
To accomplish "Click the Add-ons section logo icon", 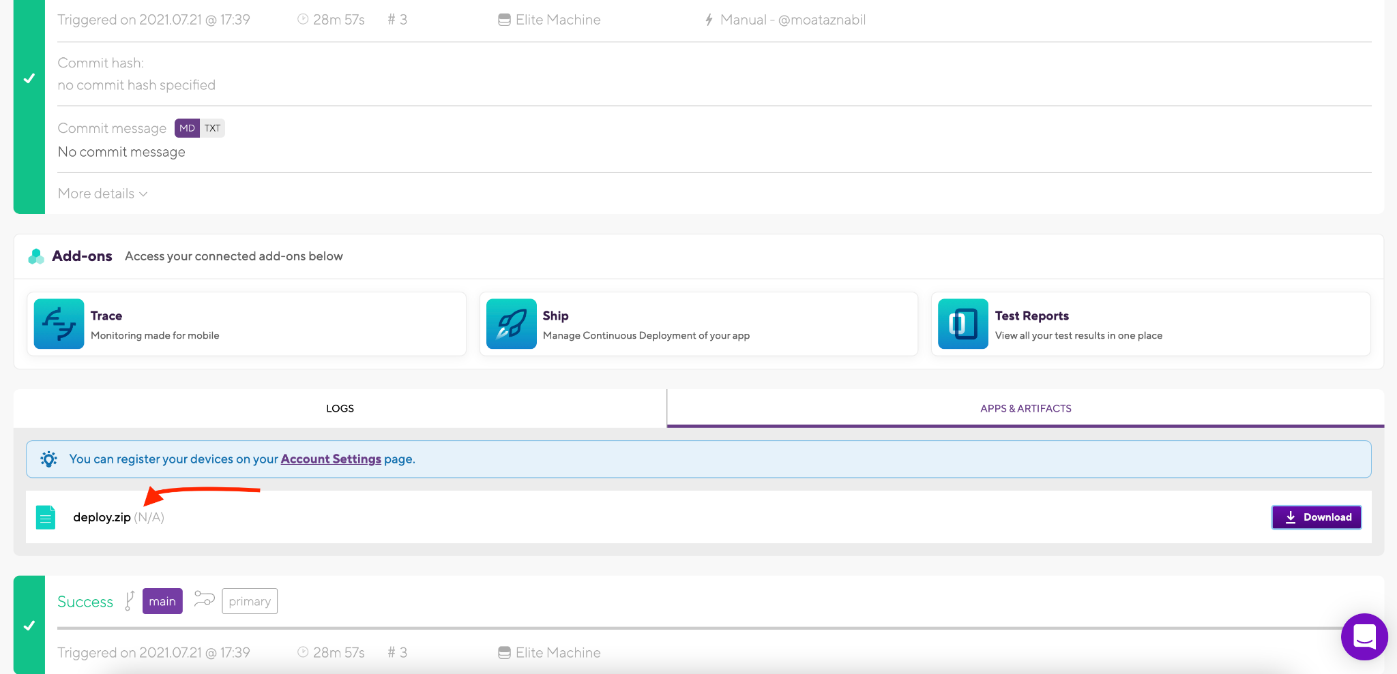I will click(x=36, y=256).
